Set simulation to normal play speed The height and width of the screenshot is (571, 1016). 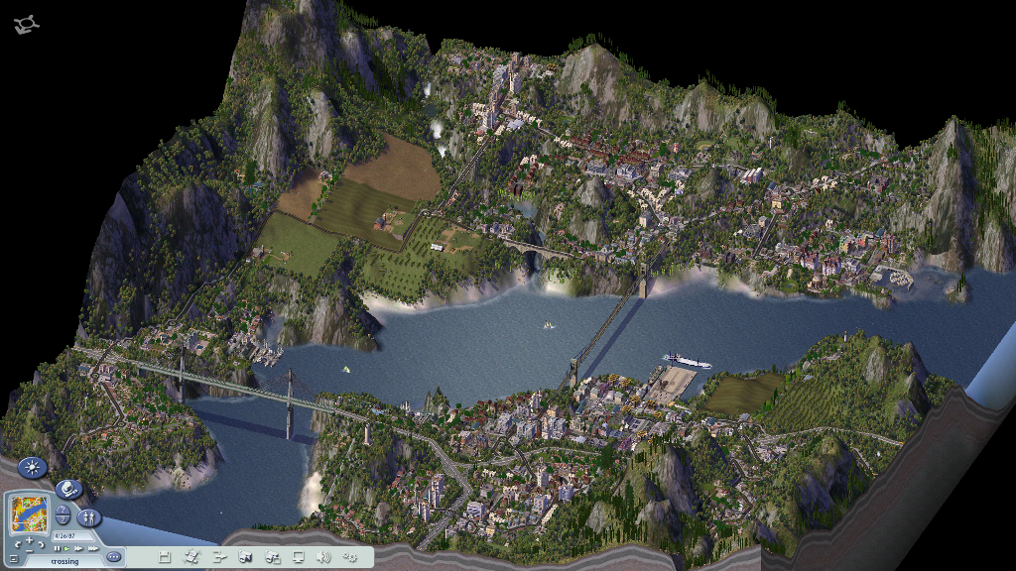click(67, 549)
